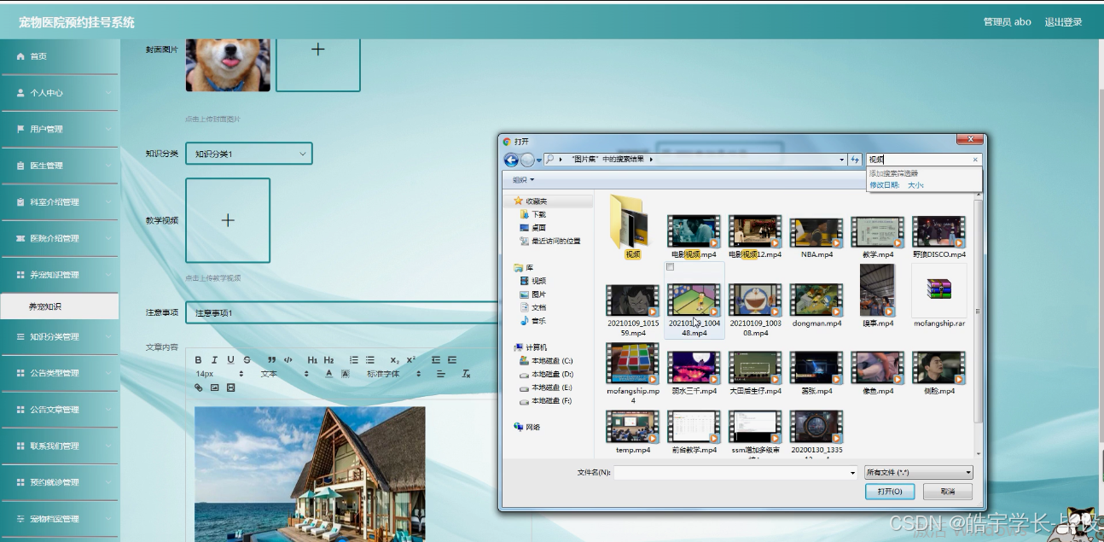1104x542 pixels.
Task: Click 大小 search filter link
Action: 915,185
